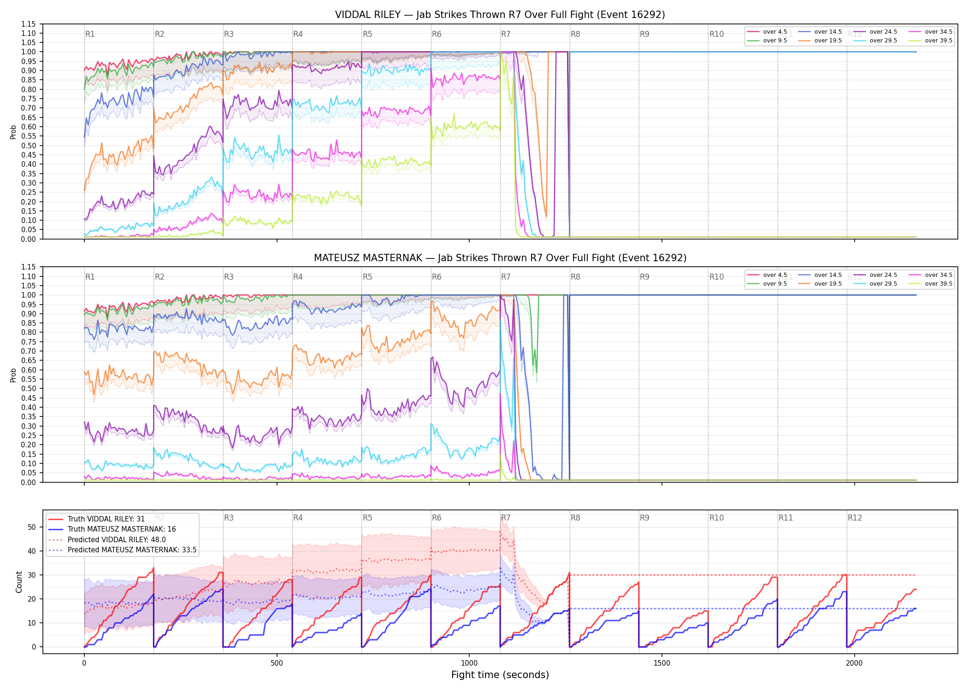Image resolution: width=968 pixels, height=691 pixels.
Task: Select 'over 14.5' legend entry in Mateusz Masternak chart
Action: click(x=820, y=275)
